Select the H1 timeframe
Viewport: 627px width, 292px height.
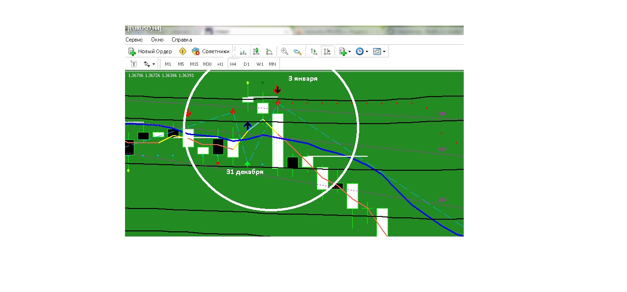[220, 64]
